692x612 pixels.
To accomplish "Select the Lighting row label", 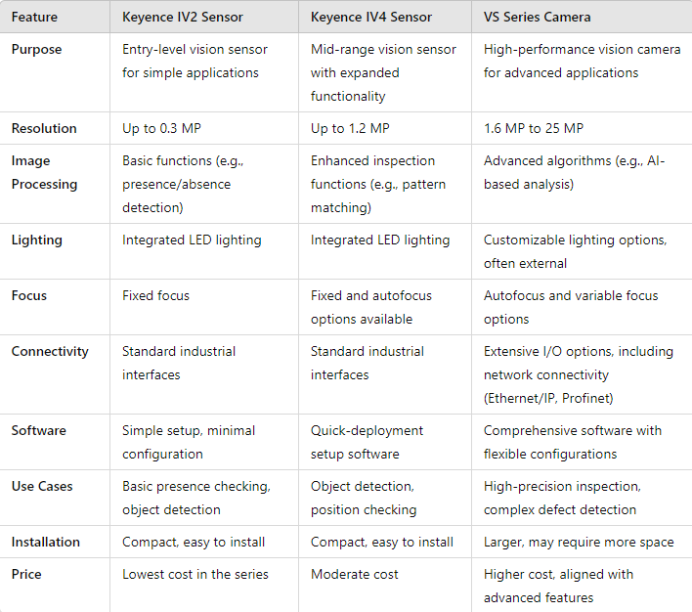I will (36, 240).
